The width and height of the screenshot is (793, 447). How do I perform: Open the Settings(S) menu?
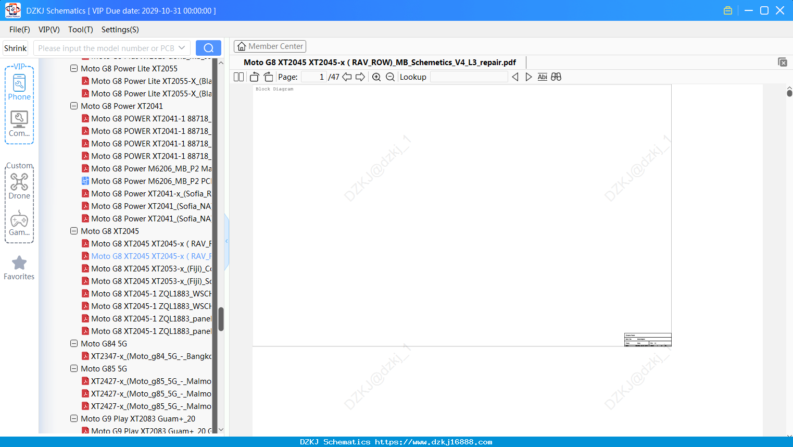coord(120,30)
